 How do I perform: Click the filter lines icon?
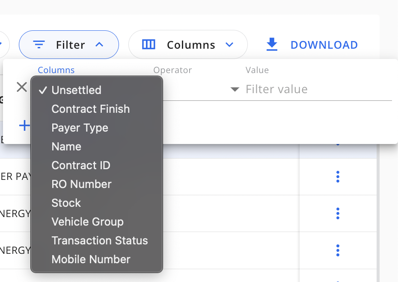tap(39, 44)
